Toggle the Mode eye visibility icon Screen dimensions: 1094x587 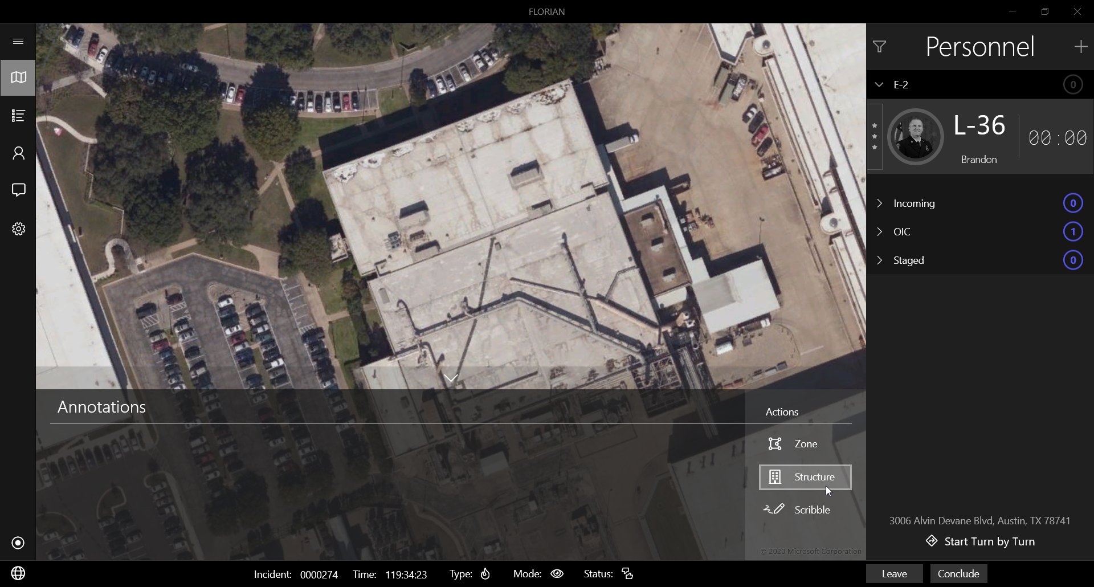point(557,574)
